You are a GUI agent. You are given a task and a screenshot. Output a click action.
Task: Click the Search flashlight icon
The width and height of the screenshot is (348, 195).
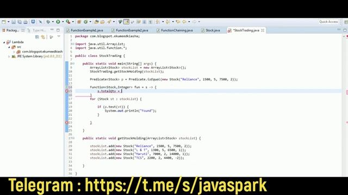coord(109,22)
